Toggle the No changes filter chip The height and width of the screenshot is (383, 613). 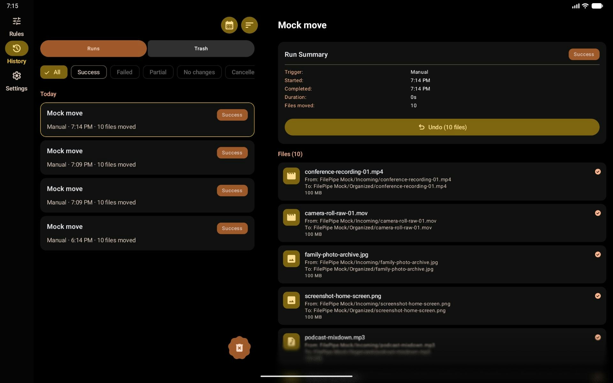199,72
